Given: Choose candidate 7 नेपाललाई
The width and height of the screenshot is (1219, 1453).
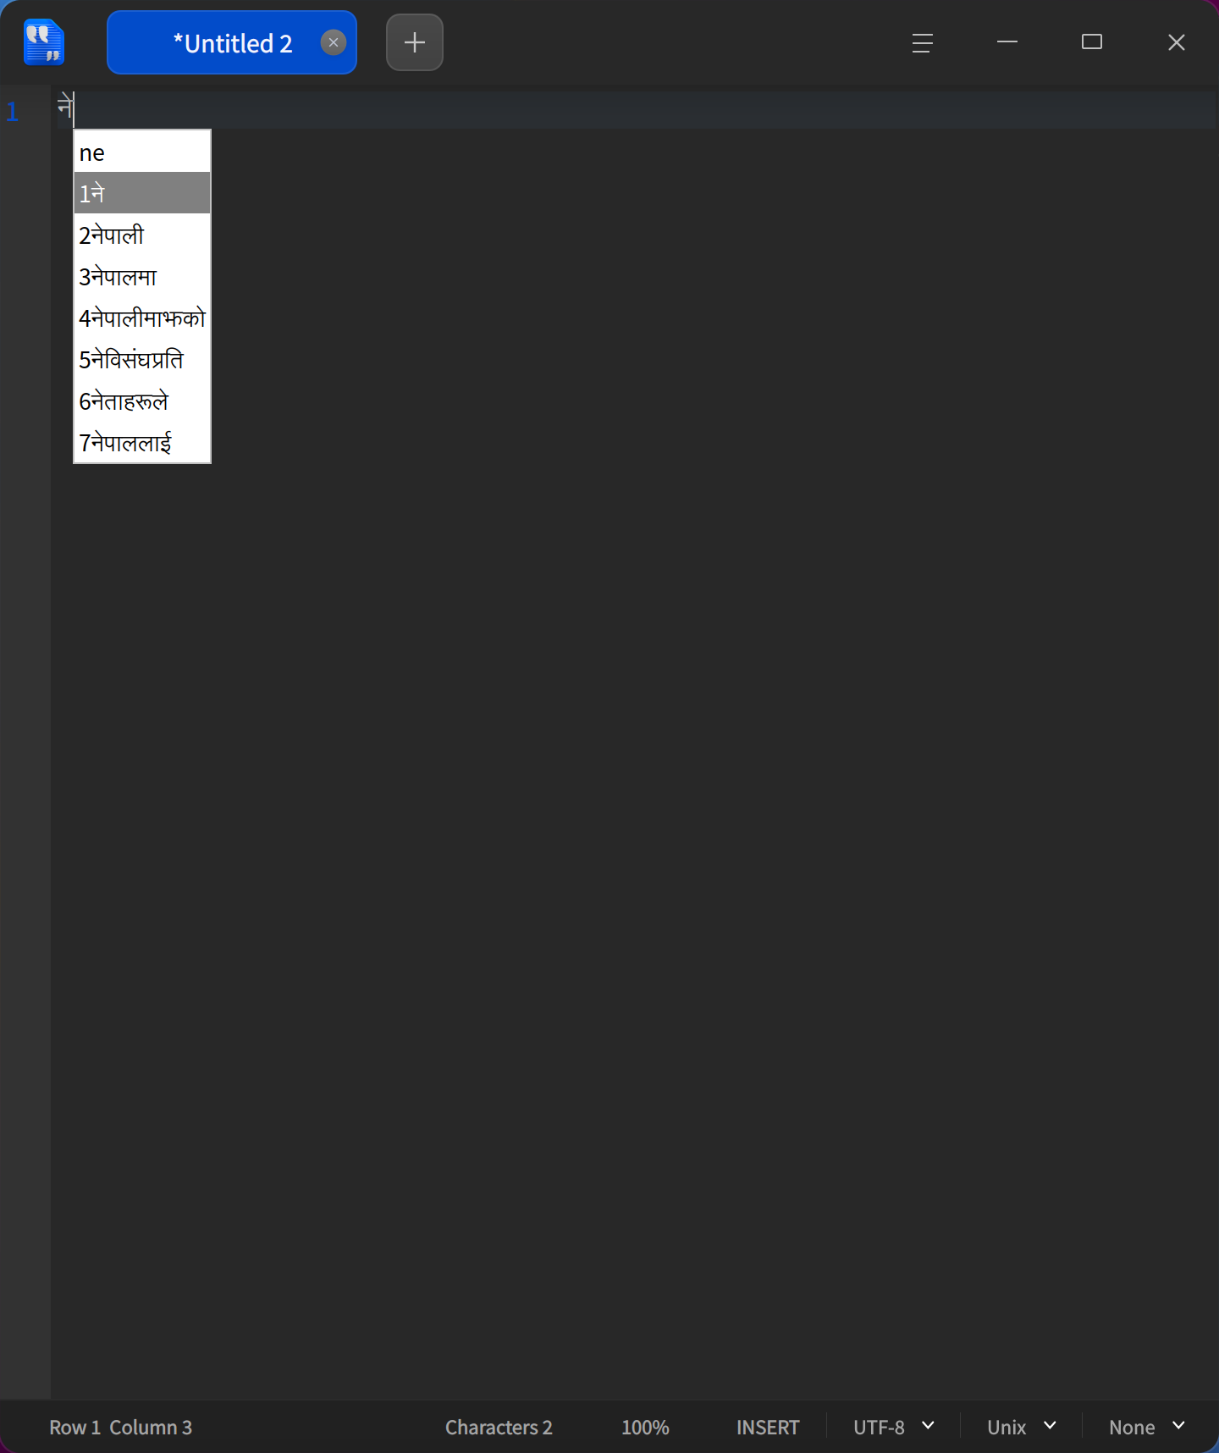Looking at the screenshot, I should (x=142, y=442).
